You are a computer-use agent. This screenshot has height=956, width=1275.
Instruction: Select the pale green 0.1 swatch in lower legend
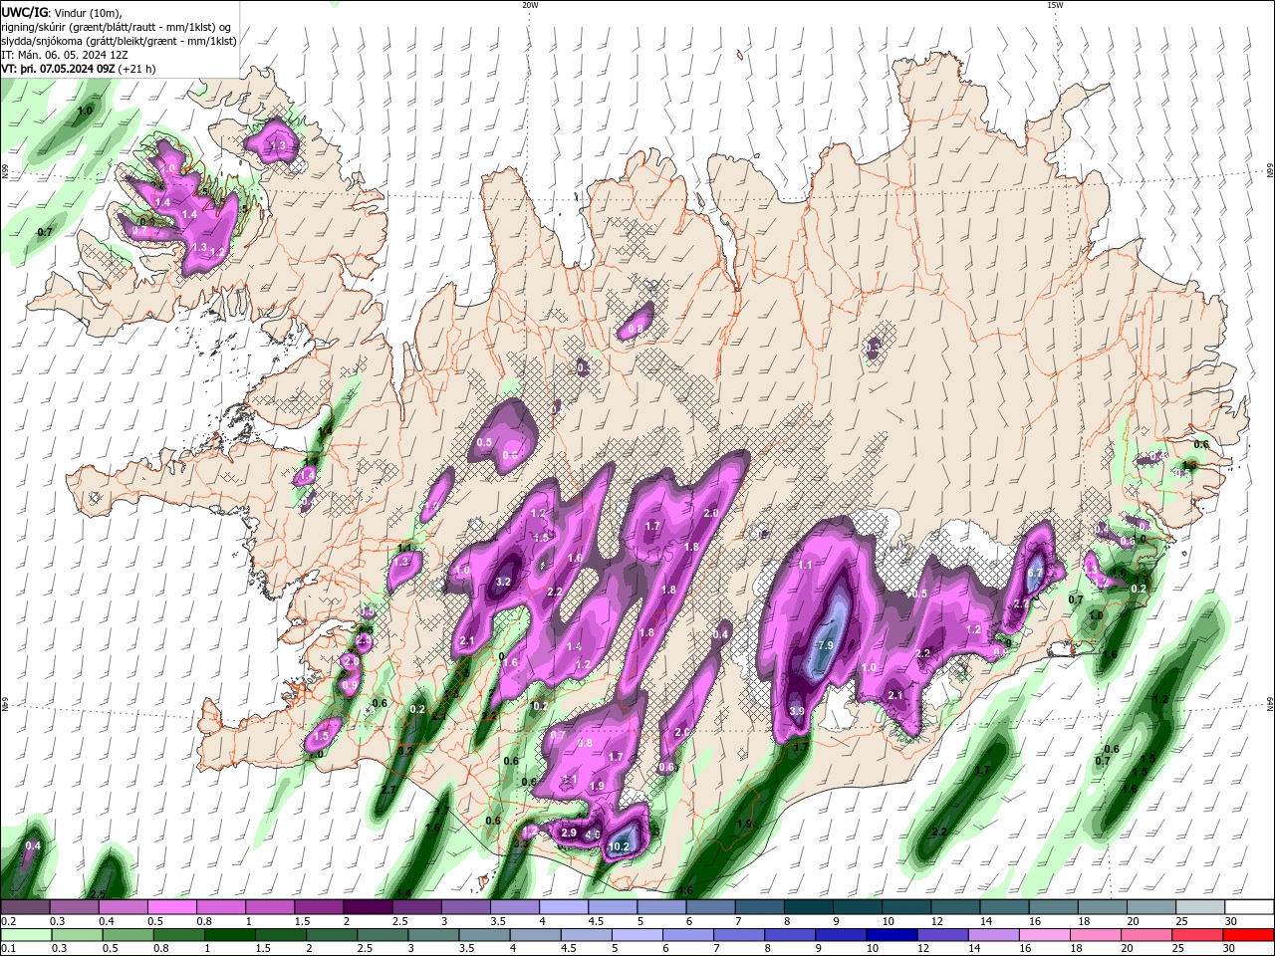point(26,935)
